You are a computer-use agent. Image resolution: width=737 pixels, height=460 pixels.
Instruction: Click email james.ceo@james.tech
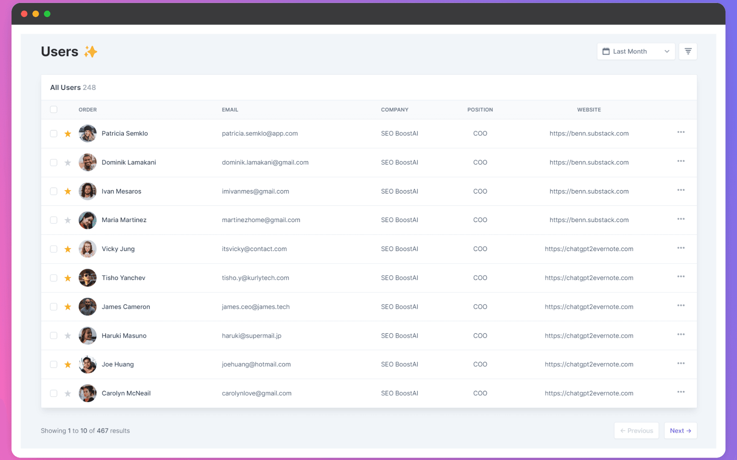(x=256, y=307)
